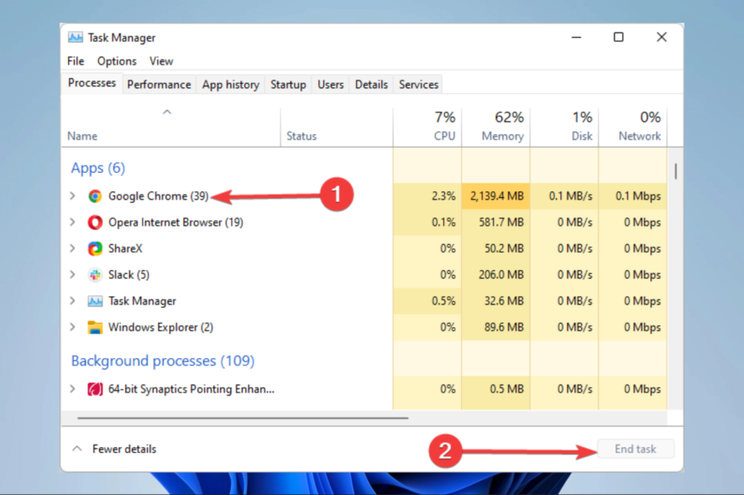Switch to the App history tab
The width and height of the screenshot is (744, 495).
231,85
